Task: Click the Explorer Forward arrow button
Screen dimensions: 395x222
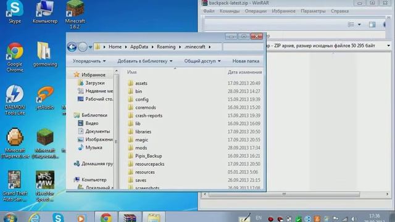Action: coord(82,47)
